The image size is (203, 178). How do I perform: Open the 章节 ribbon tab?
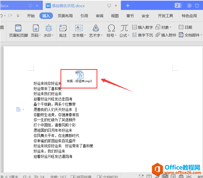point(130,16)
